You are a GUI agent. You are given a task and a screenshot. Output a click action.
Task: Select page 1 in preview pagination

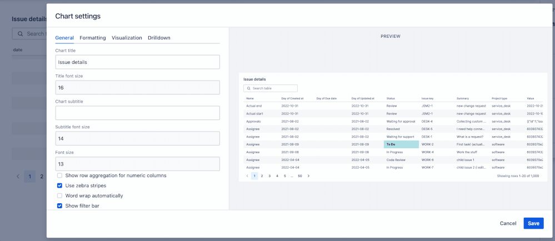pos(254,176)
